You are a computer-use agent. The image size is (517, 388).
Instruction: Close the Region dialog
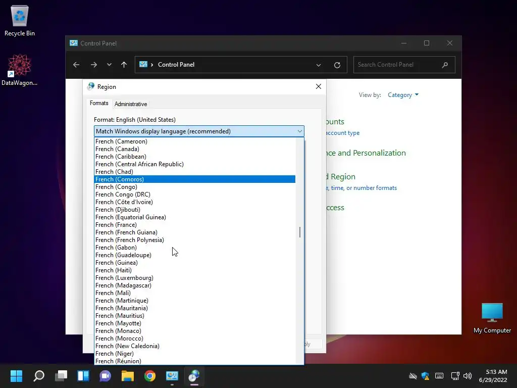click(318, 86)
